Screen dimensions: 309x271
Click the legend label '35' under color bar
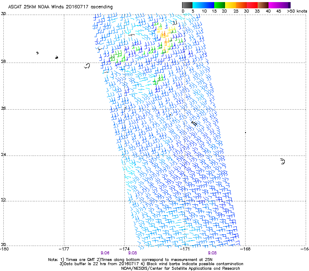(257, 11)
